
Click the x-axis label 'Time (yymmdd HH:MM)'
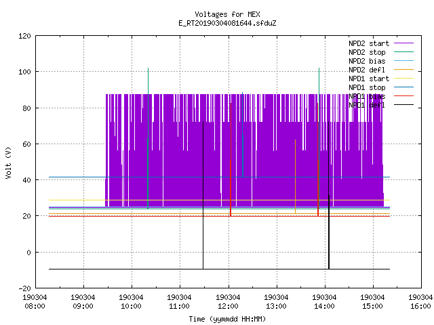click(227, 319)
